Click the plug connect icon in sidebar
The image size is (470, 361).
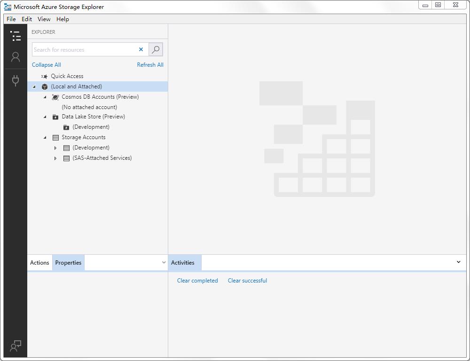click(x=16, y=80)
